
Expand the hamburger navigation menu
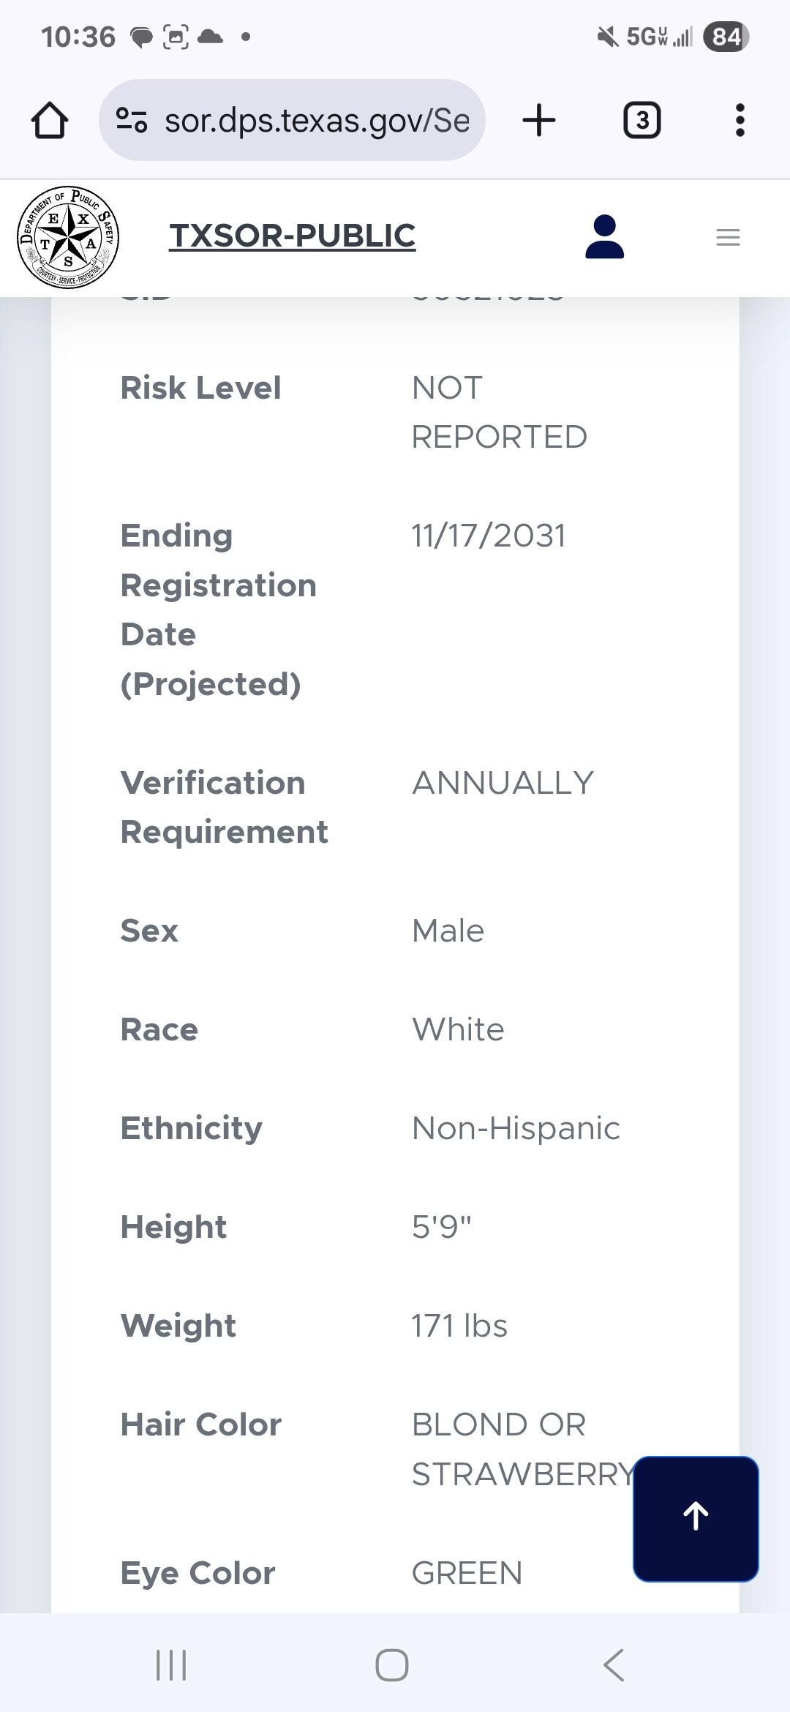(728, 237)
